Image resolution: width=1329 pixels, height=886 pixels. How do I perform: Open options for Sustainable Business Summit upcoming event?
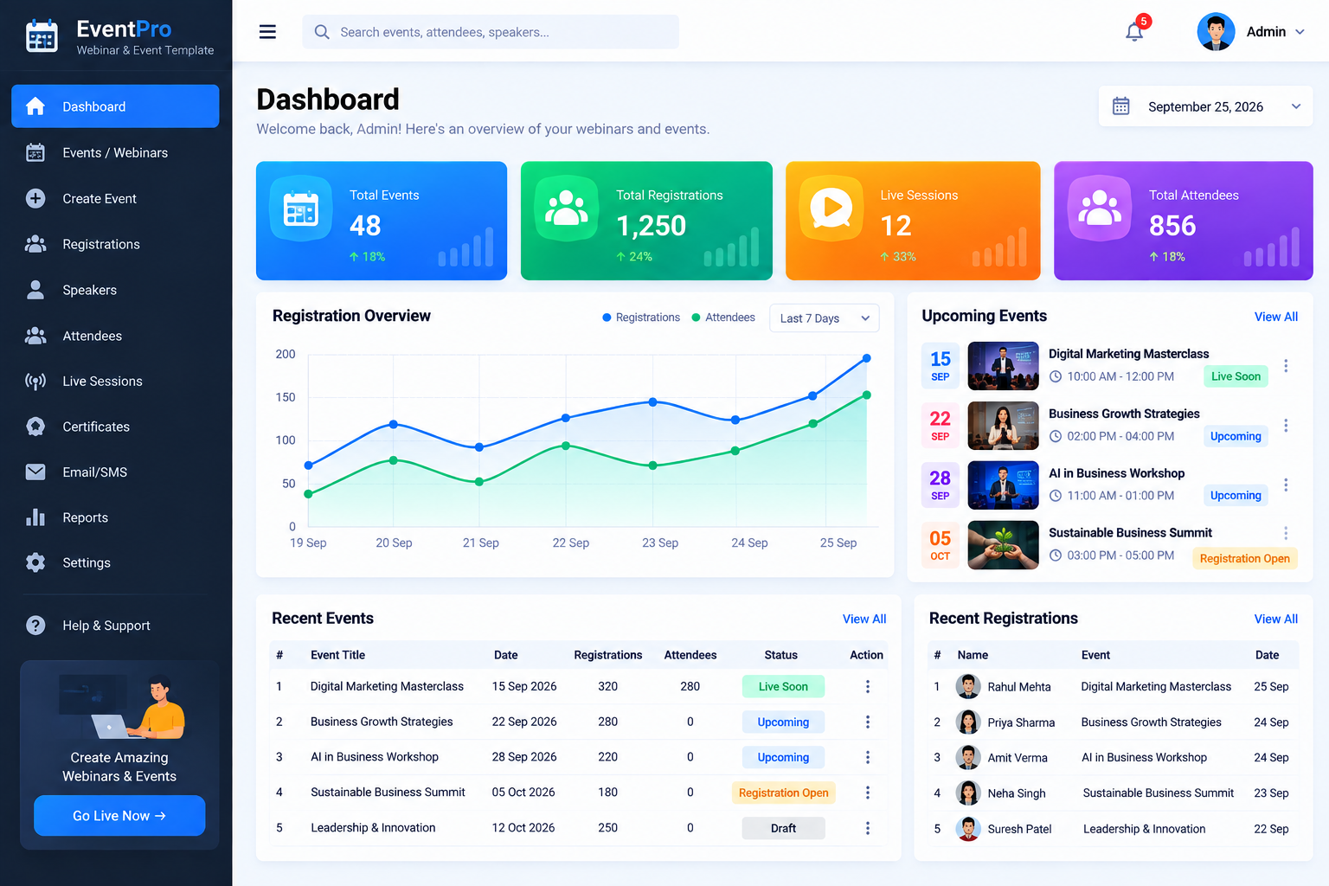1286,533
